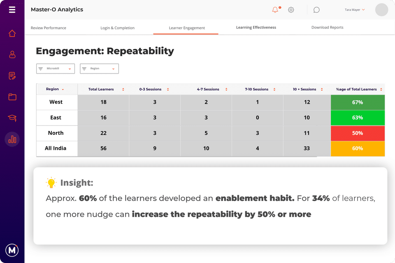Image resolution: width=395 pixels, height=263 pixels.
Task: Click the Master-O logo badge
Action: pyautogui.click(x=12, y=250)
